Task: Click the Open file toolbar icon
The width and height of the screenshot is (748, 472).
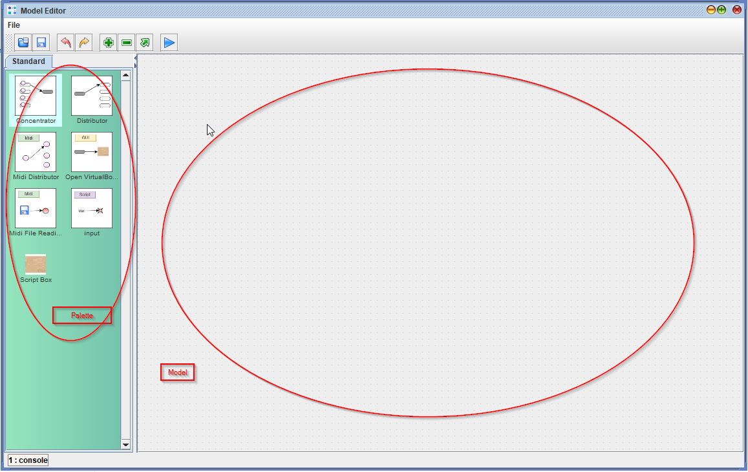Action: tap(23, 43)
